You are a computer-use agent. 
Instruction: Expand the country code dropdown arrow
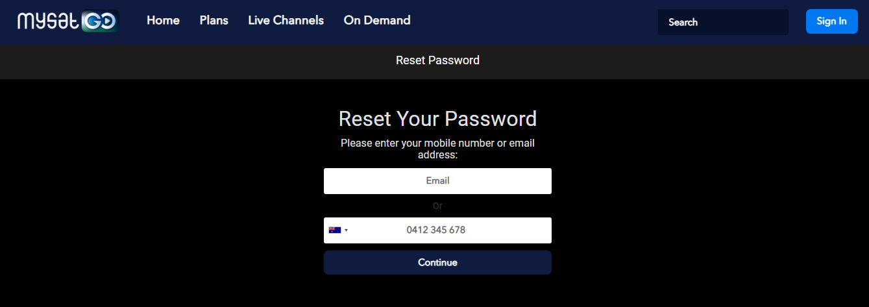pos(346,230)
